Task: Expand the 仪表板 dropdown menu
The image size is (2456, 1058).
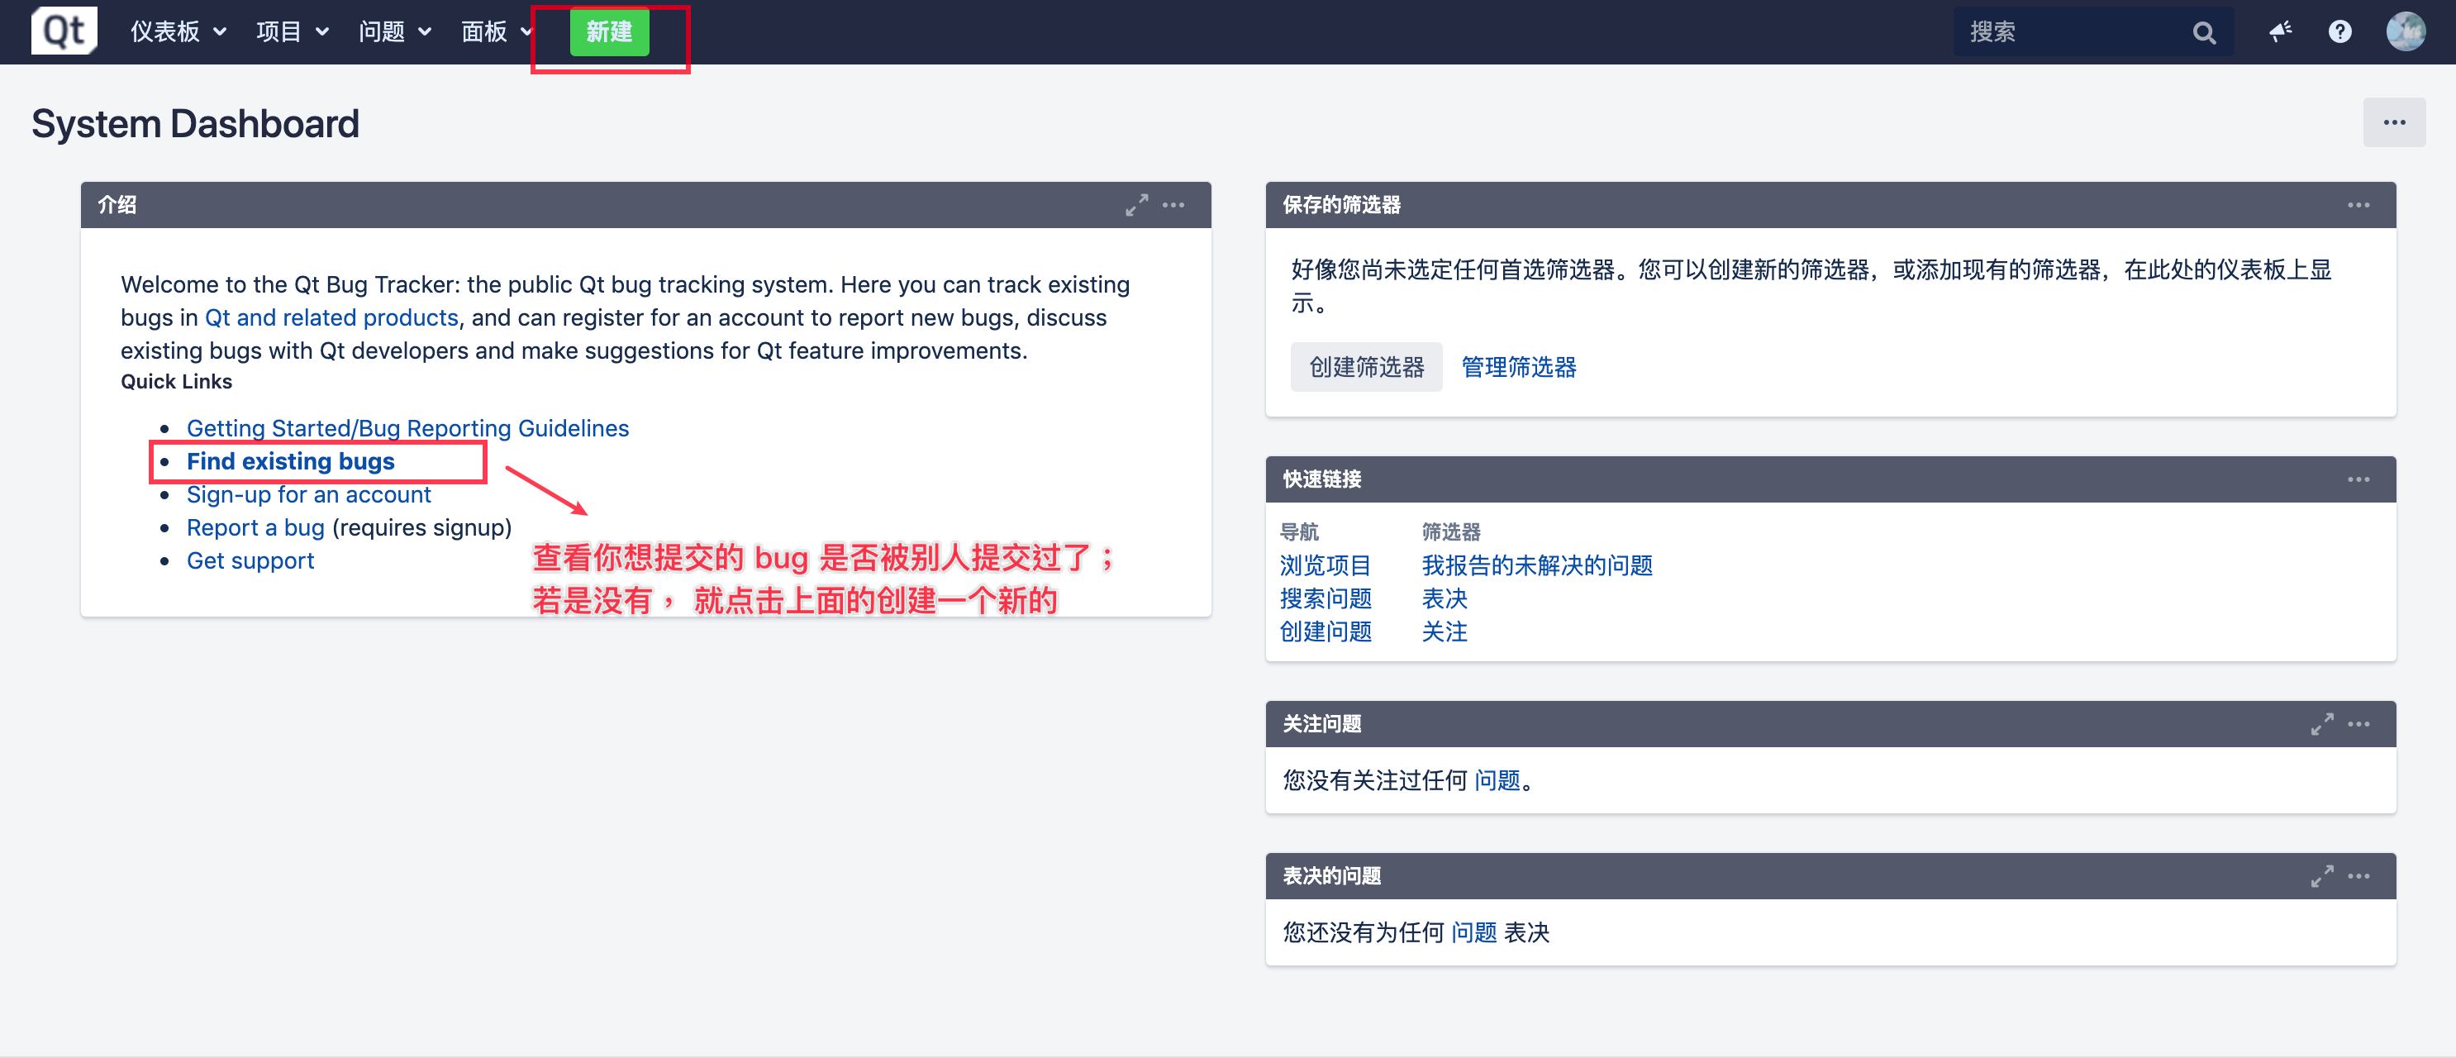Action: 178,32
